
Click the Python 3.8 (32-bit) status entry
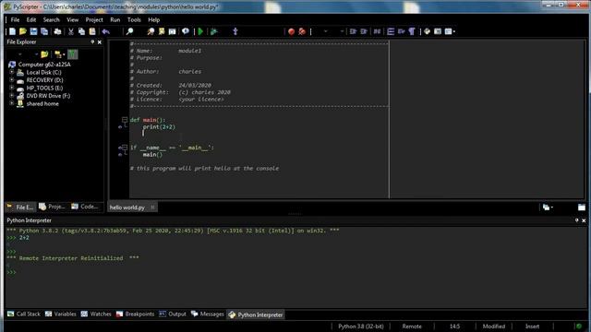point(361,326)
